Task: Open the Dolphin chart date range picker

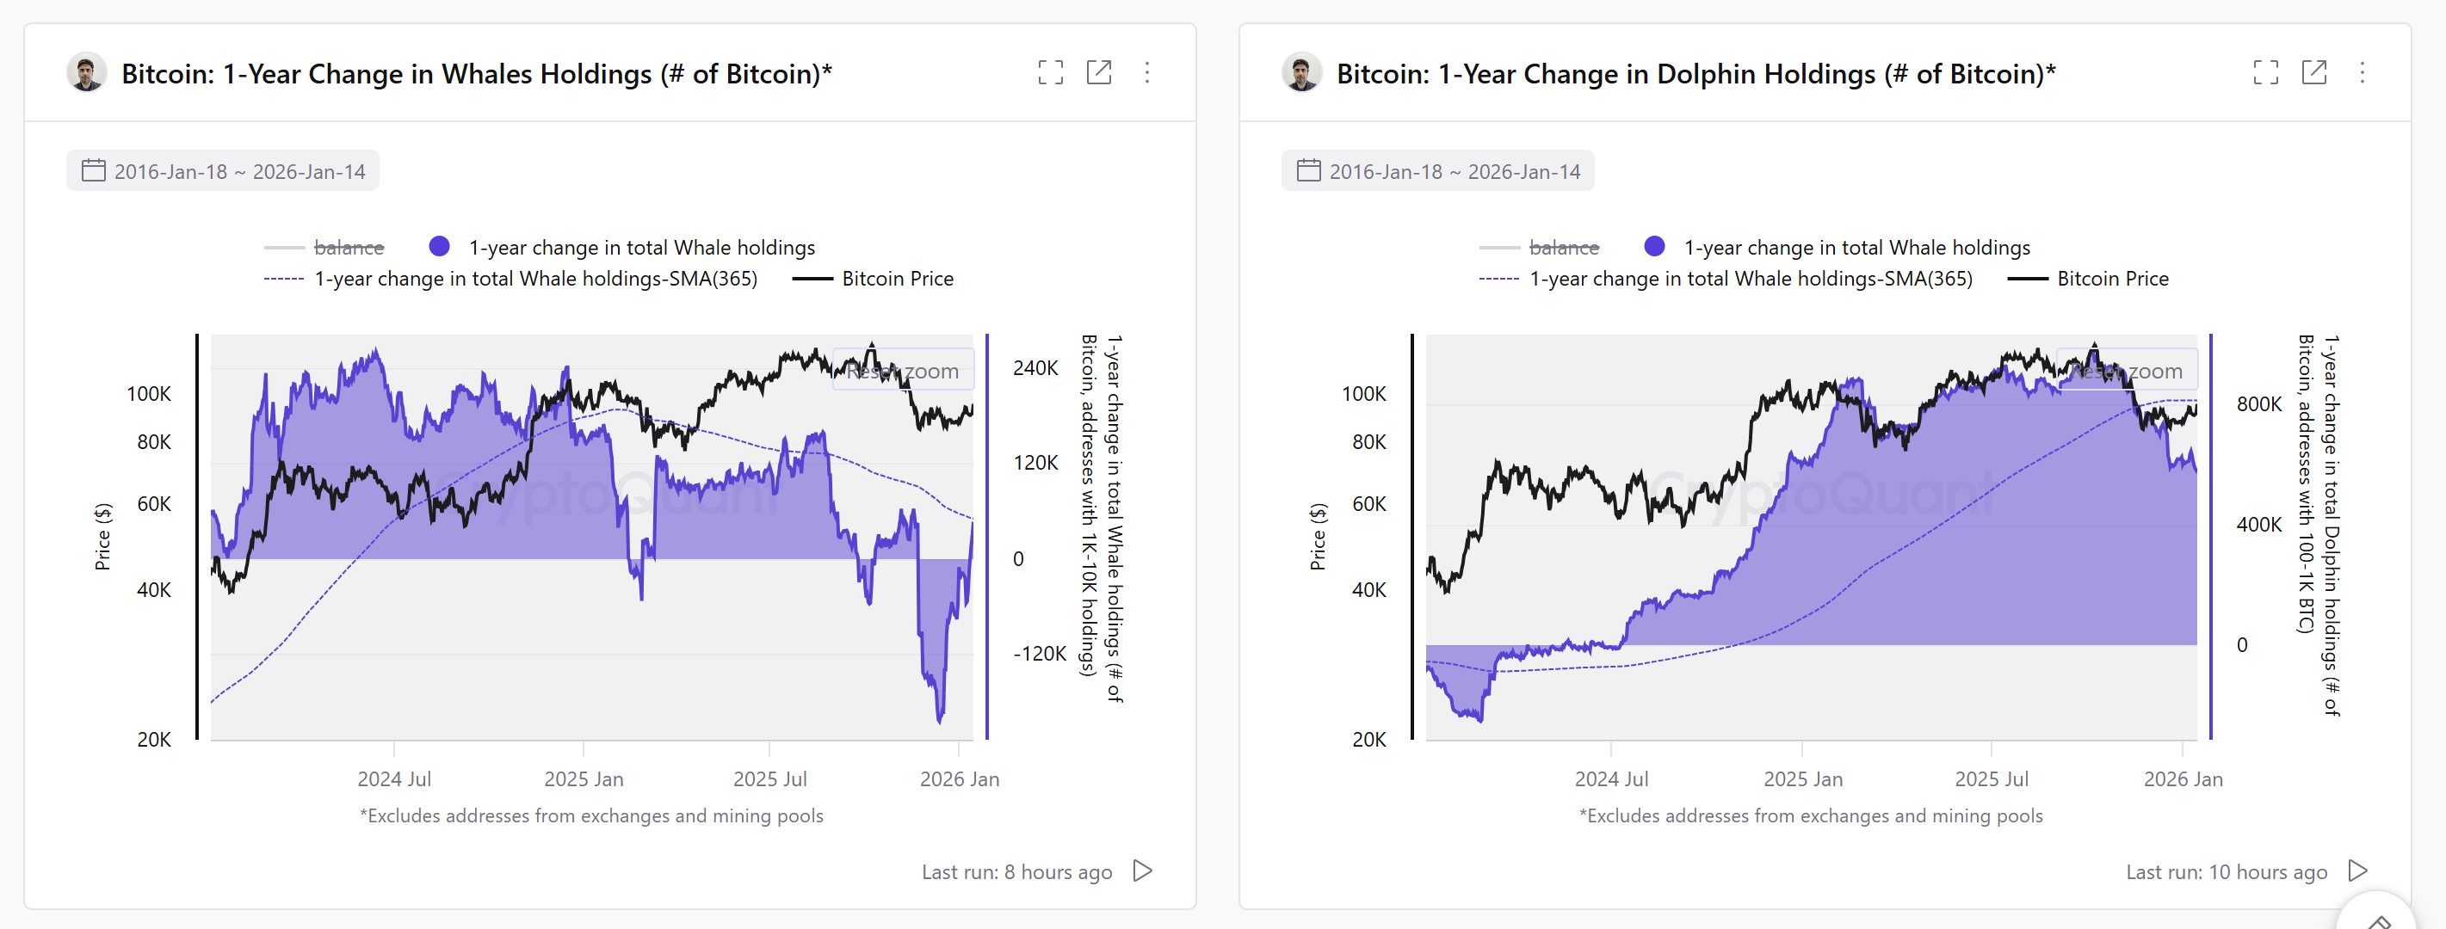Action: [x=1460, y=171]
